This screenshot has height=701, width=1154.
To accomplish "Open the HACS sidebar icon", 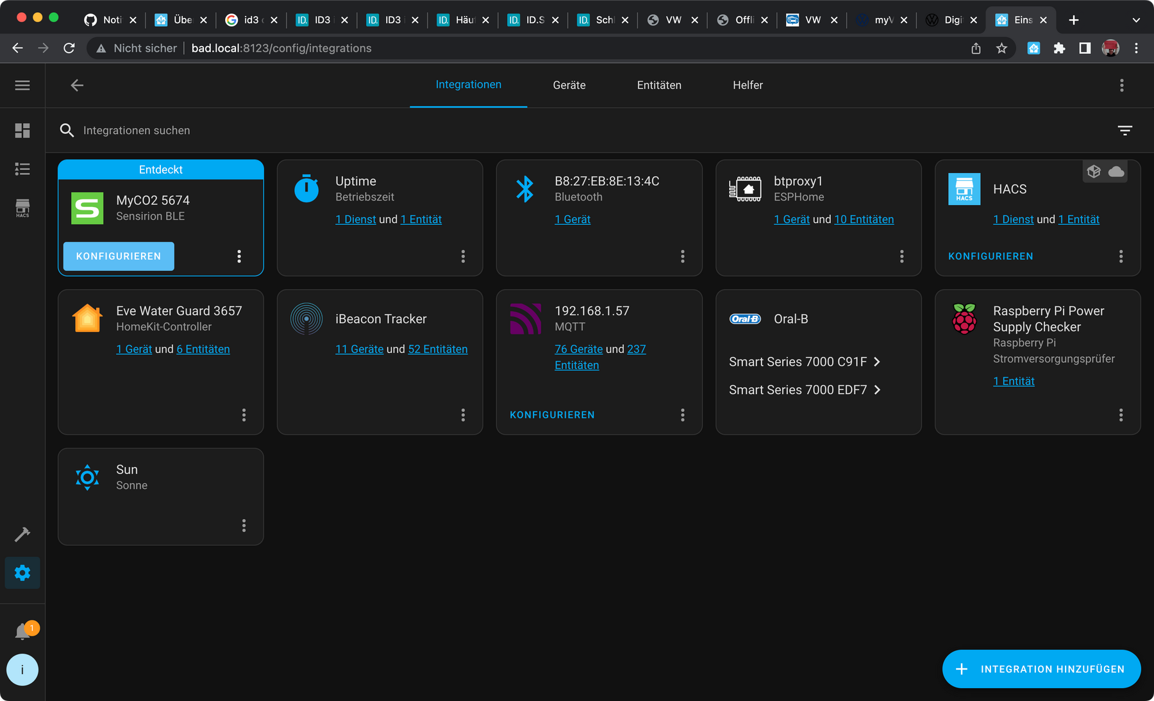I will pos(22,208).
